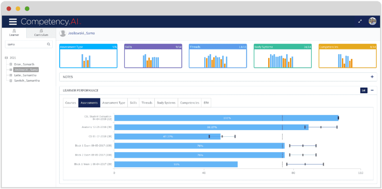Click the Competency.AI logo
The width and height of the screenshot is (382, 189).
pos(51,22)
